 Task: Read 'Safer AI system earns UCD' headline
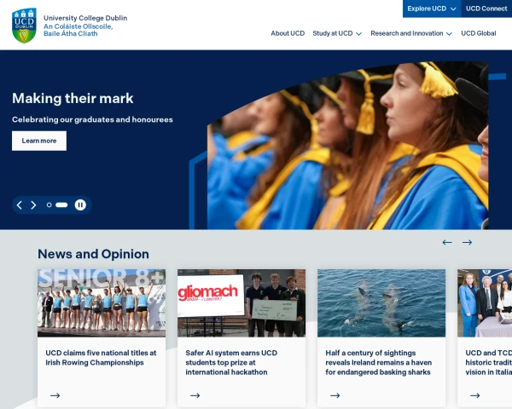point(231,362)
